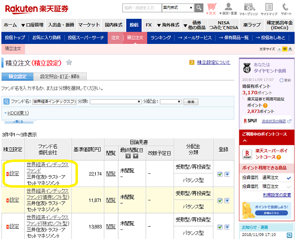Open 世界経済インデックスファンド(株式シフト型) fund link
This screenshot has width=296, height=239.
[48, 220]
